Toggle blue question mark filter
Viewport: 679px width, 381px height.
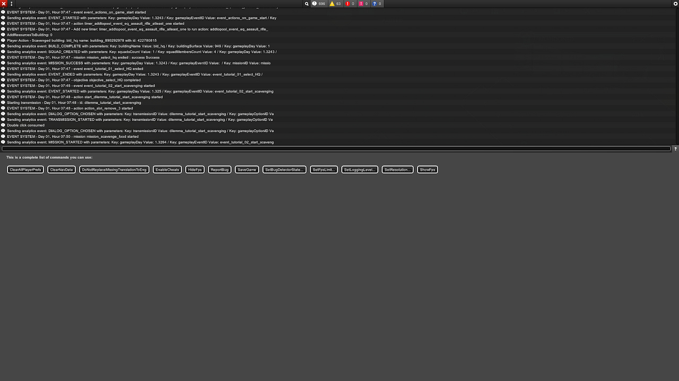pyautogui.click(x=377, y=4)
